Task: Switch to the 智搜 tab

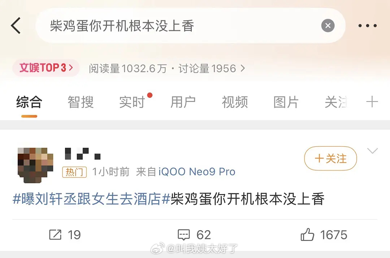Action: [x=81, y=102]
